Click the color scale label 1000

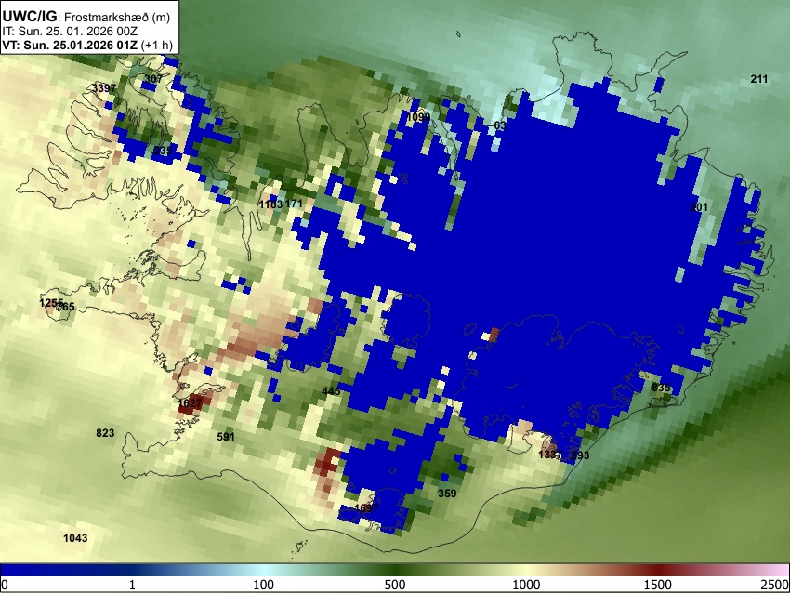click(526, 585)
